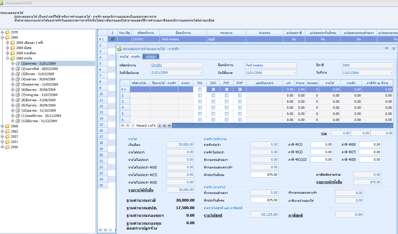Expand the 2568 year node in the tree
Image resolution: width=398 pixels, height=234 pixels.
click(x=3, y=126)
